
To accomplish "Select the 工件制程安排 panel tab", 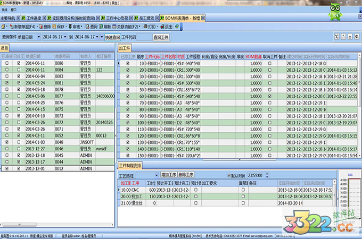I will coord(129,165).
